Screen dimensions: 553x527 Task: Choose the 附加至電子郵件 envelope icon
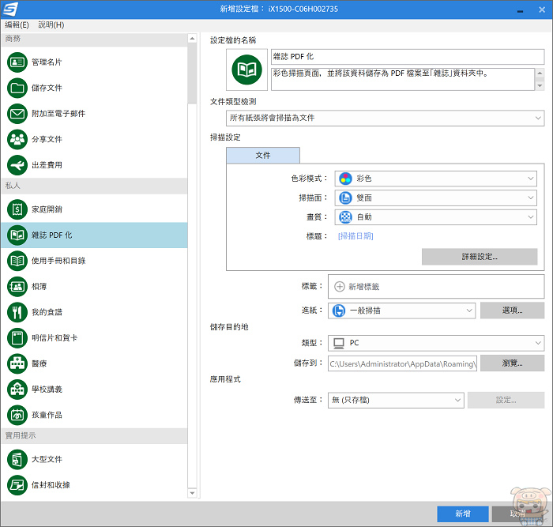17,114
